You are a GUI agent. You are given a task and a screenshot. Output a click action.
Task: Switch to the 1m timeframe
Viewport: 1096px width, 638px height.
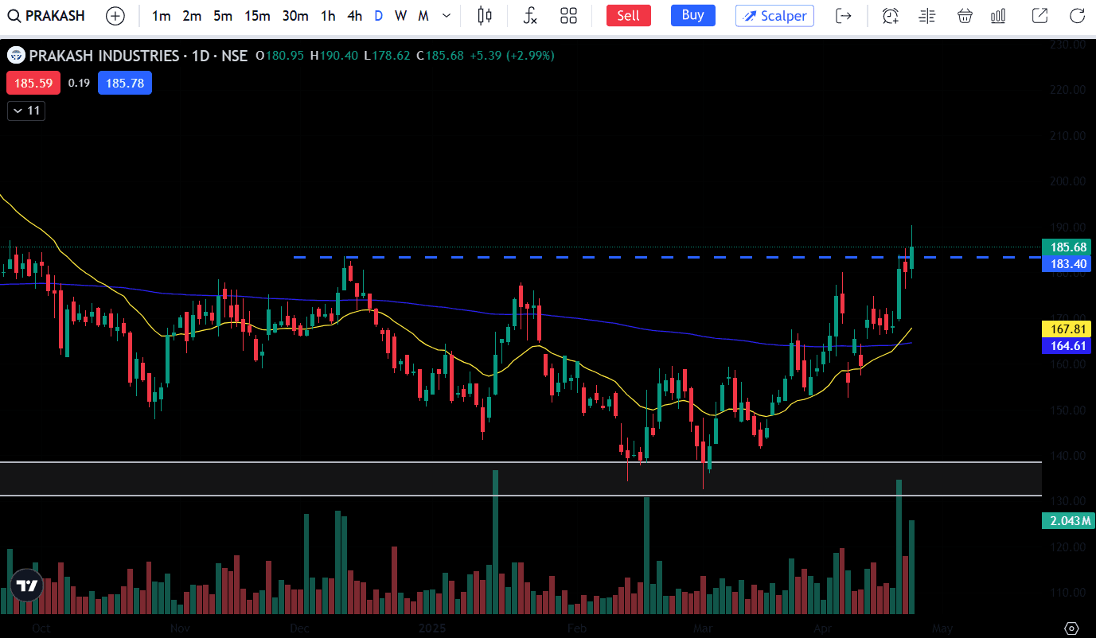pos(162,16)
